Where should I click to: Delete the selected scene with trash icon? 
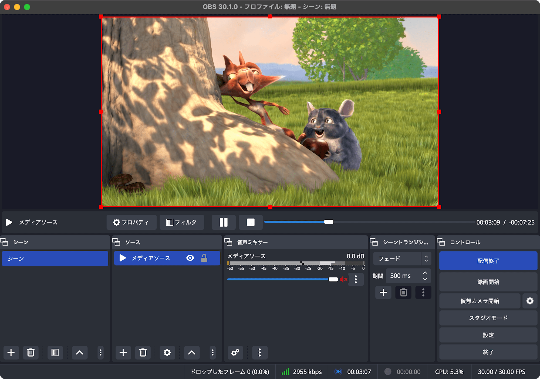31,352
